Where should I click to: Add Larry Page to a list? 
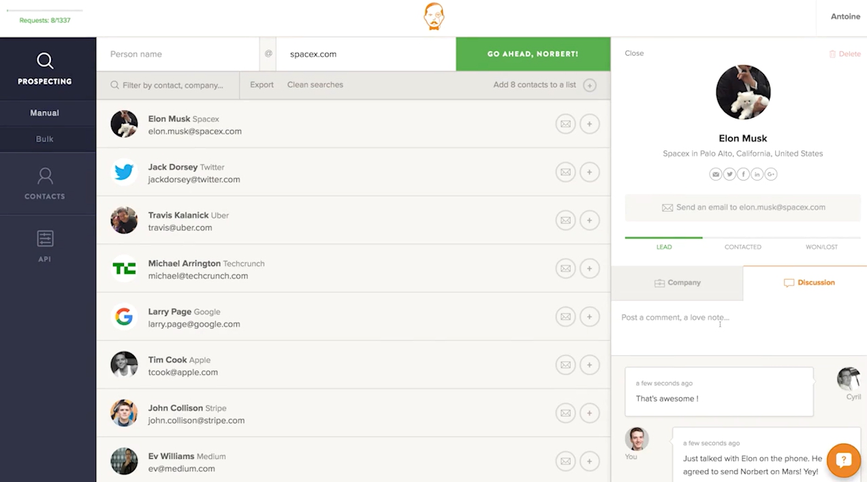tap(590, 317)
